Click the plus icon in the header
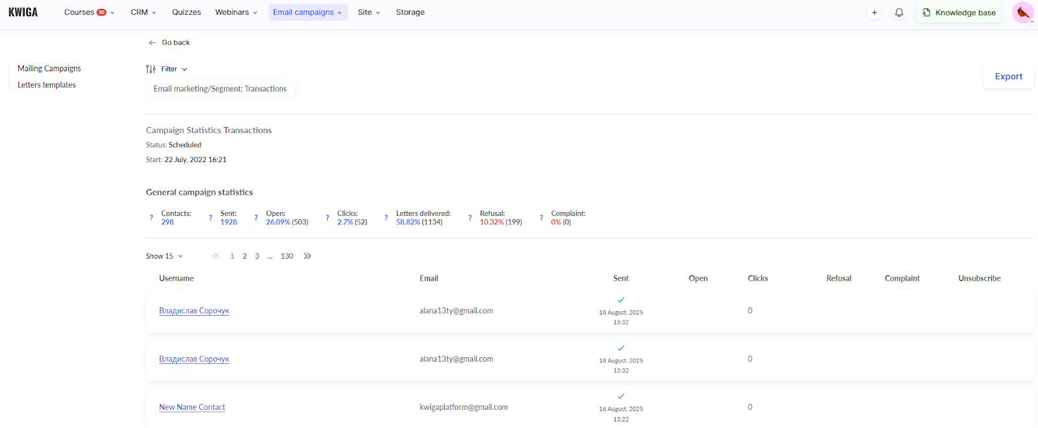Screen dimensions: 1038x428 point(874,12)
